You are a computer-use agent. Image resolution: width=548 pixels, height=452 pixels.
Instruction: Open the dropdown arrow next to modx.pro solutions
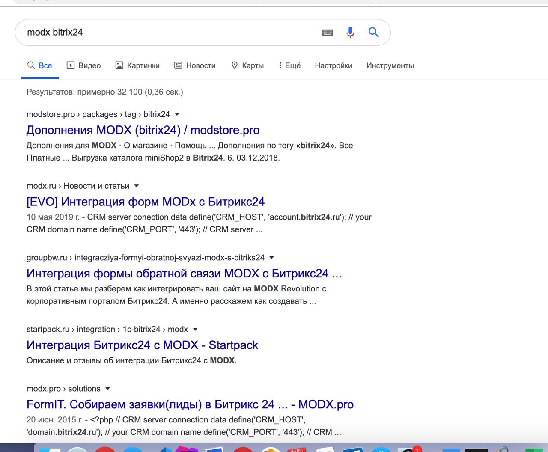pyautogui.click(x=107, y=389)
